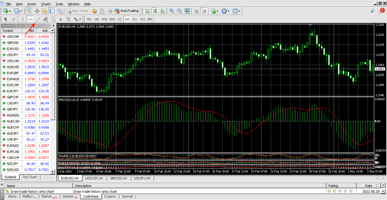Click the zoom out magnifier icon
Screen dimensions: 387x200
coord(179,11)
